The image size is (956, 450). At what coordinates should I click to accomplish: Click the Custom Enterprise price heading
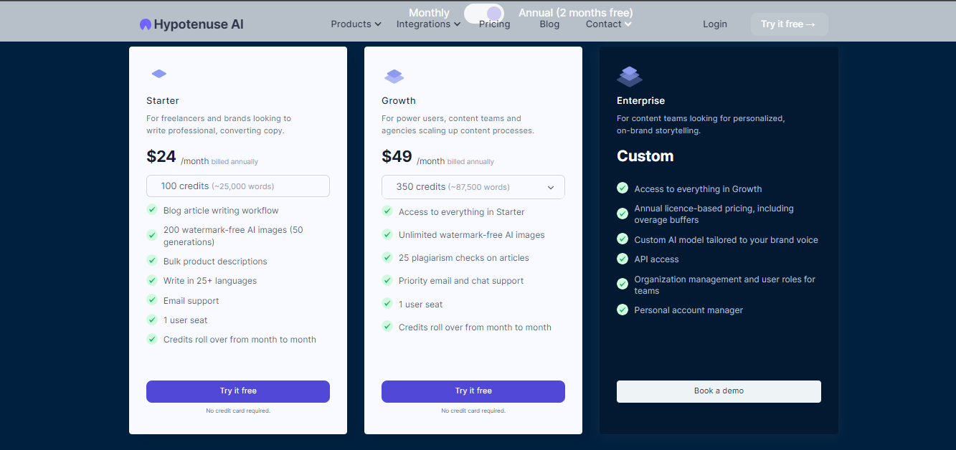(x=645, y=156)
